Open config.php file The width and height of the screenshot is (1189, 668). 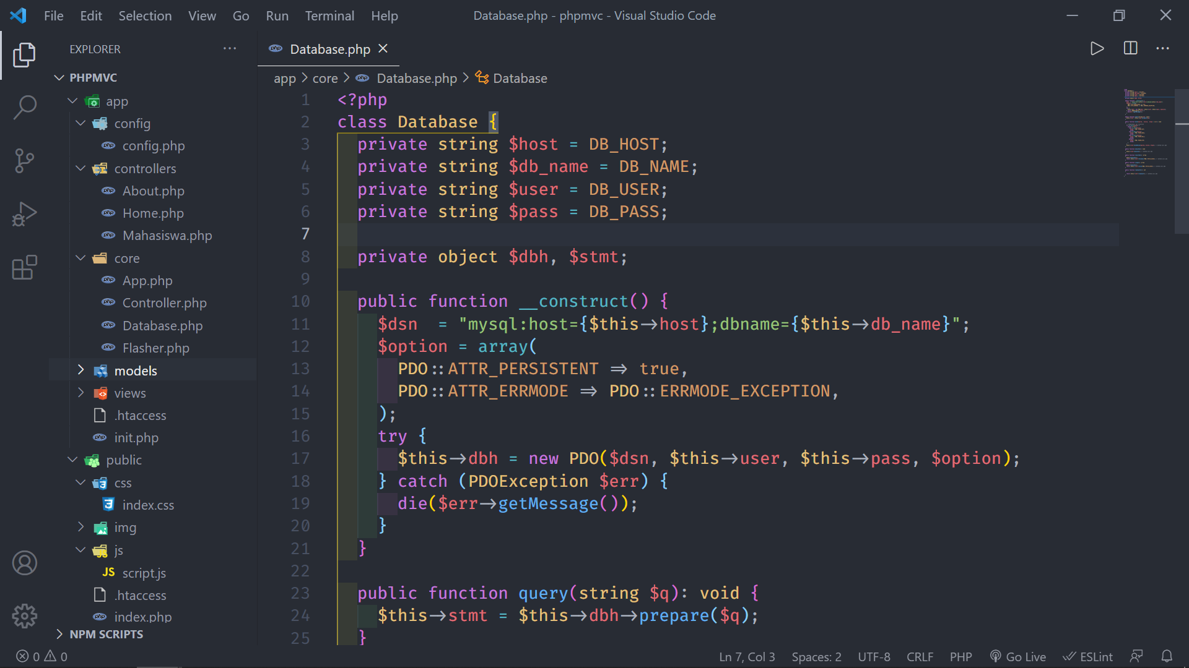click(x=153, y=146)
